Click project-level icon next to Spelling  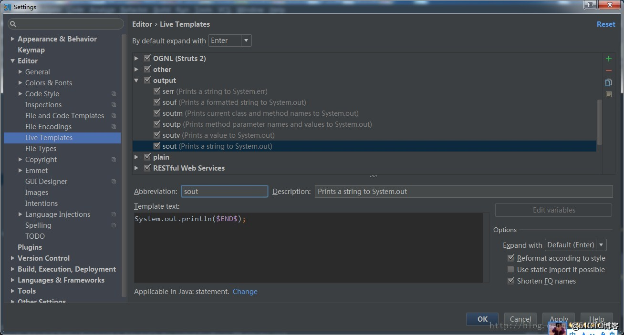tap(114, 225)
